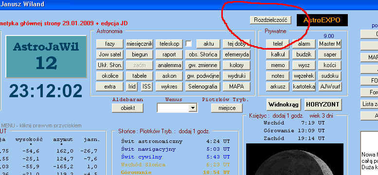The image size is (378, 175).
Task: Launch the saper game
Action: pyautogui.click(x=330, y=54)
